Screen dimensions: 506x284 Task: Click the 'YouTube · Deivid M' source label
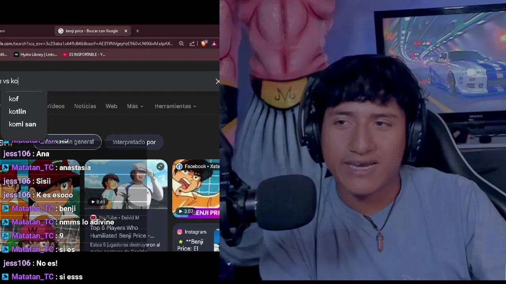[x=115, y=218]
